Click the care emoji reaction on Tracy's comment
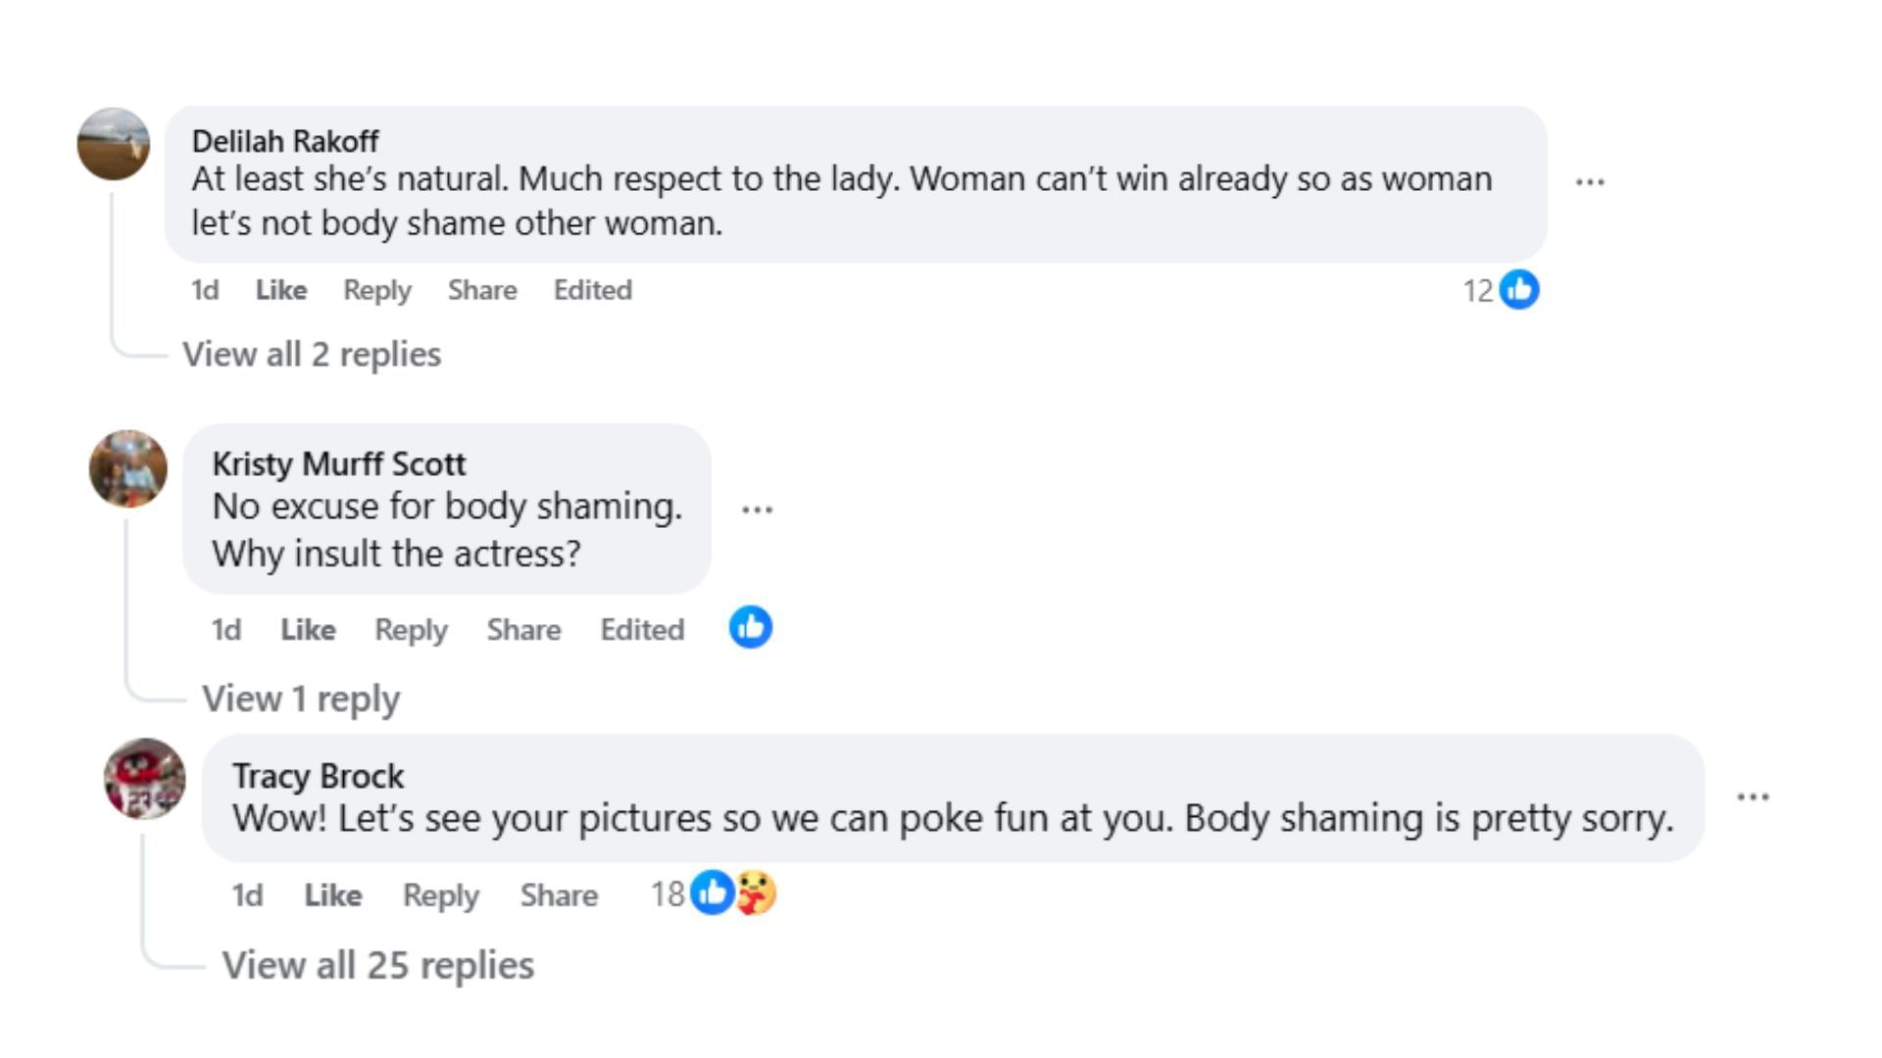The width and height of the screenshot is (1882, 1058). [x=756, y=893]
